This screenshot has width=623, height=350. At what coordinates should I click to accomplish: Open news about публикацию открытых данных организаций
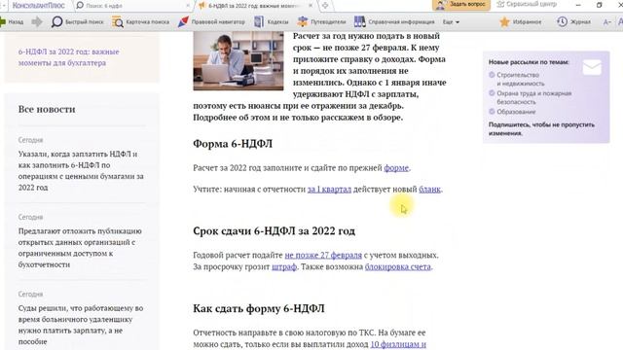point(80,248)
